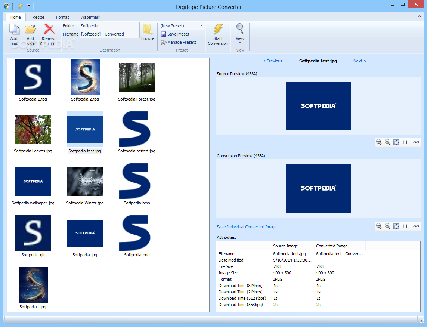Toggle linked previews in Conversion Preview toolbar
The image size is (427, 327).
(416, 226)
